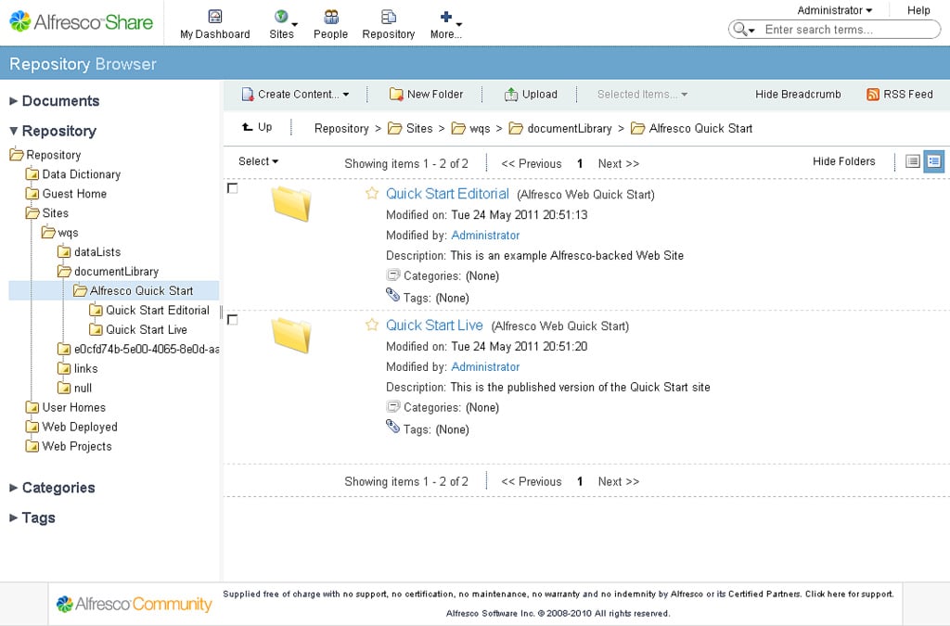Check the checkbox next to Quick Start Live
The height and width of the screenshot is (626, 950).
pos(233,318)
